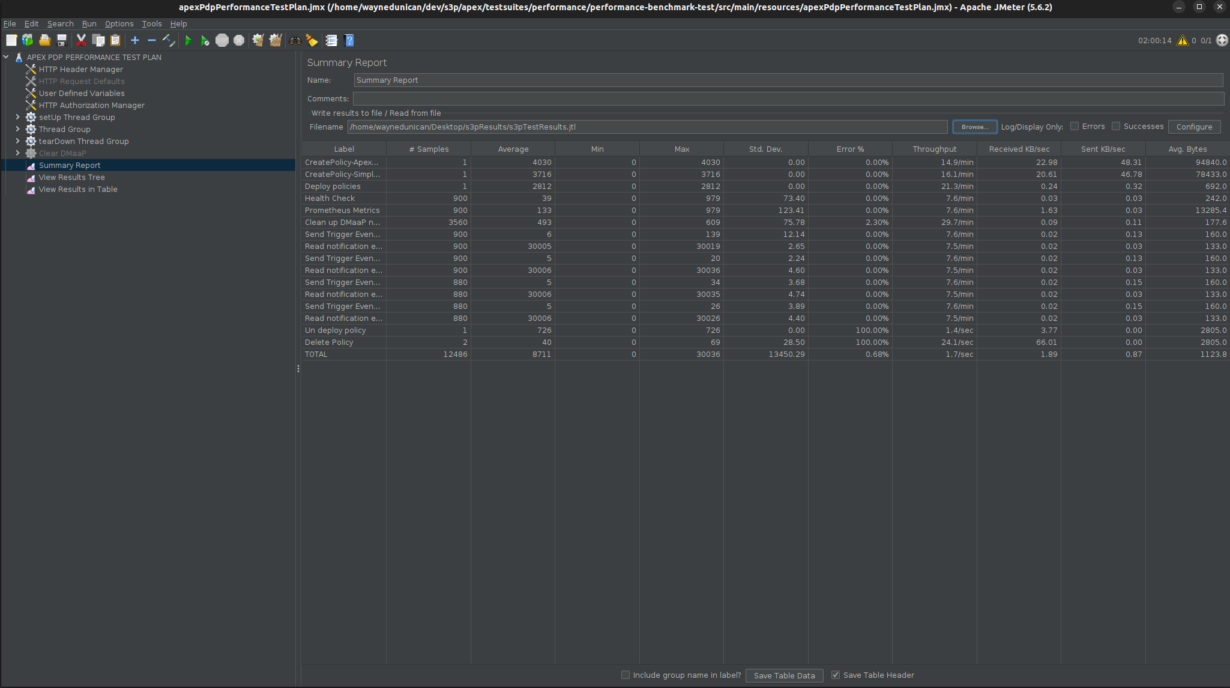Open the Help menu
Image resolution: width=1230 pixels, height=688 pixels.
pyautogui.click(x=179, y=23)
